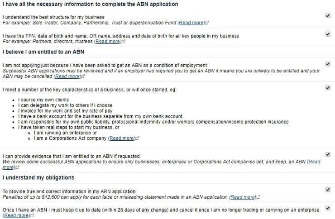335x219 pixels.
Task: Open Read more about partners, directors, trustees
Action: [x=107, y=42]
